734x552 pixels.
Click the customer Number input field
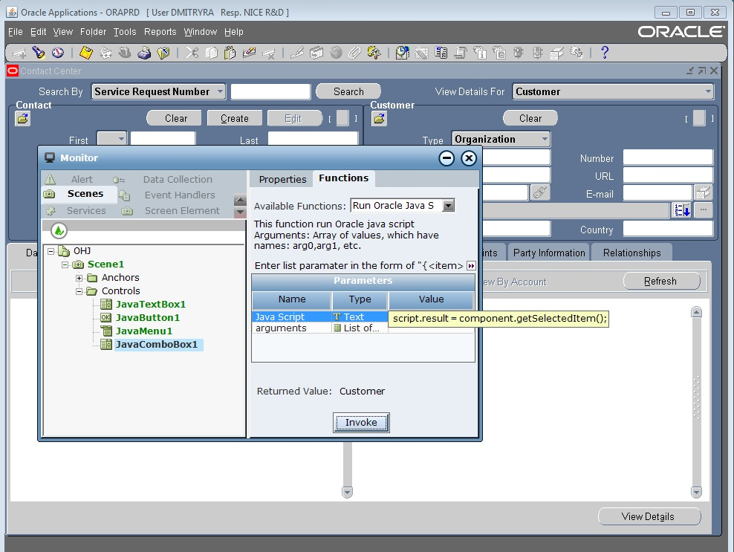coord(668,158)
